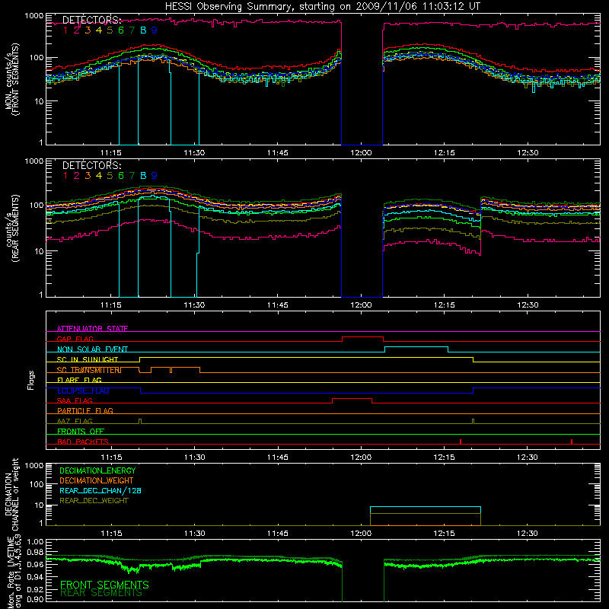609x609 pixels.
Task: Select blue detector 9 in the rear segments legend
Action: pos(155,176)
